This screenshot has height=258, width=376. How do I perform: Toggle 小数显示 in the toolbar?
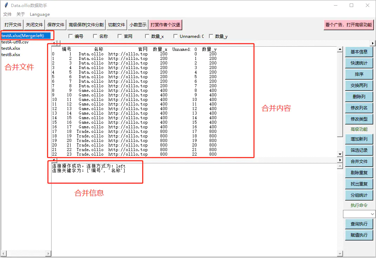[138, 25]
